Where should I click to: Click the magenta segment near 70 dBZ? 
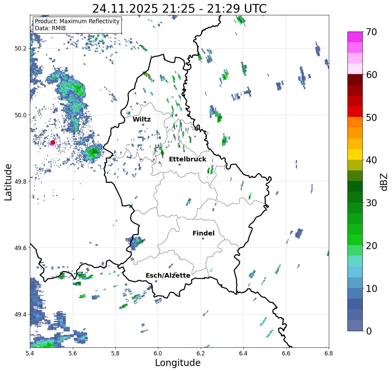pos(355,37)
